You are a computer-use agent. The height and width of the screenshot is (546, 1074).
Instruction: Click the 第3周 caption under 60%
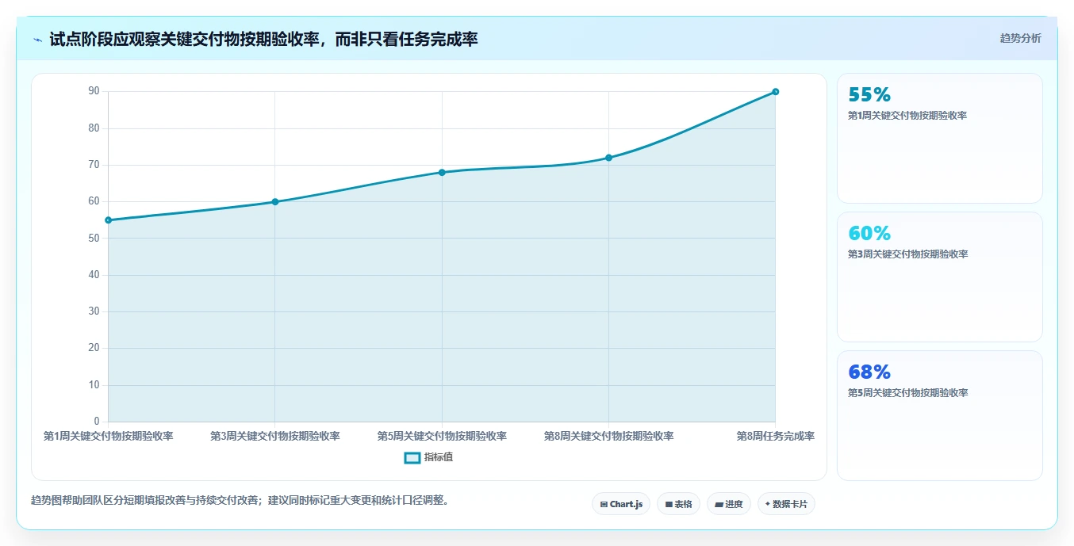907,254
